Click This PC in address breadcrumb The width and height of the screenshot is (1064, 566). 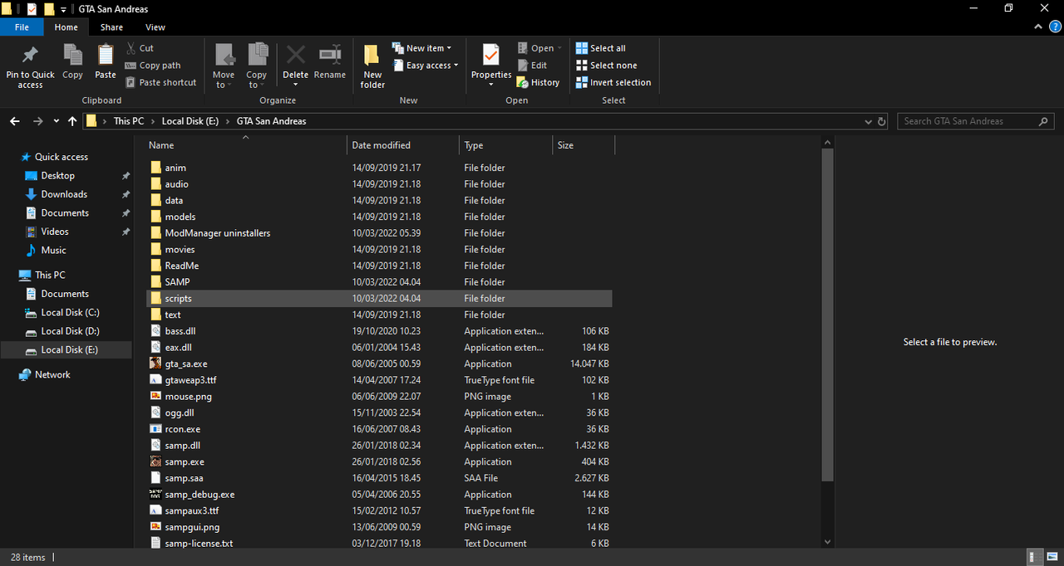point(129,121)
